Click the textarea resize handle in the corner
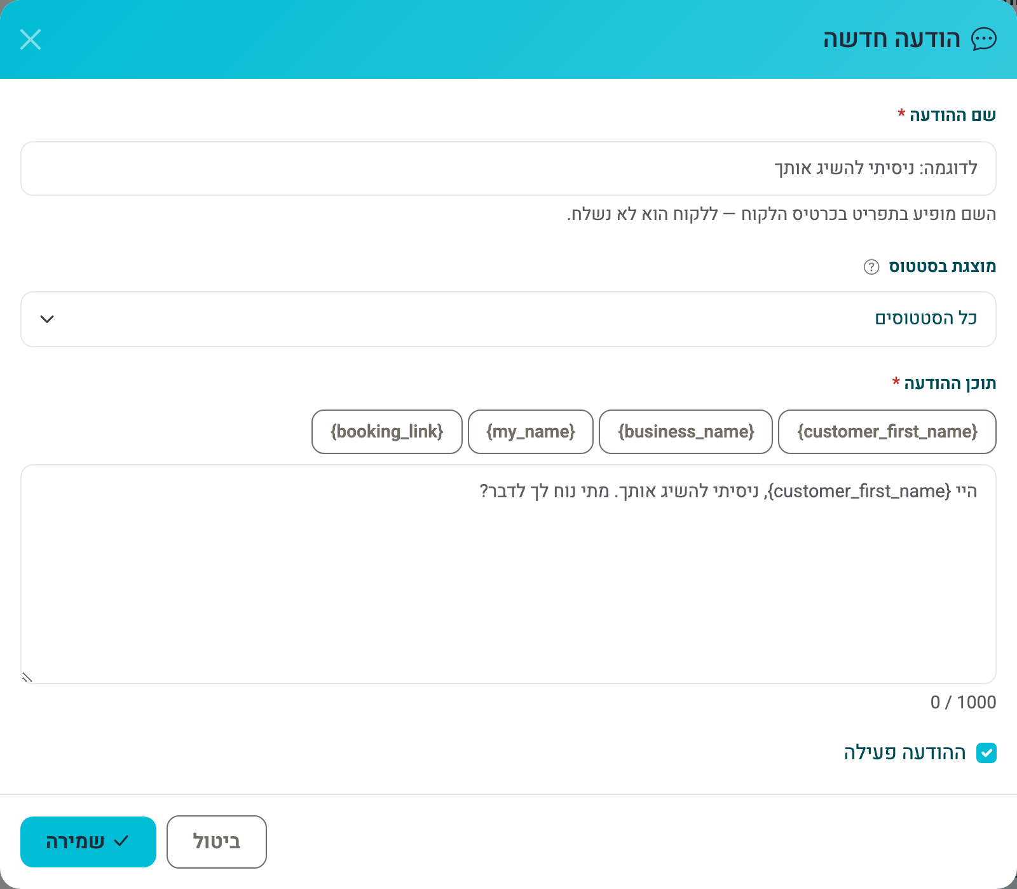 click(27, 677)
